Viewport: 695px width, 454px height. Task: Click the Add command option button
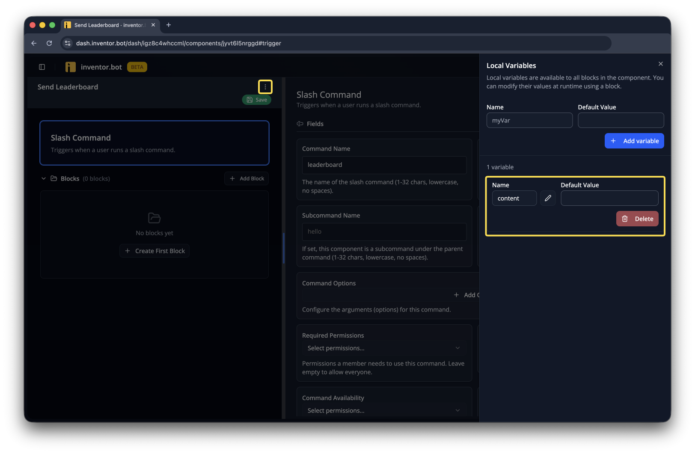466,295
